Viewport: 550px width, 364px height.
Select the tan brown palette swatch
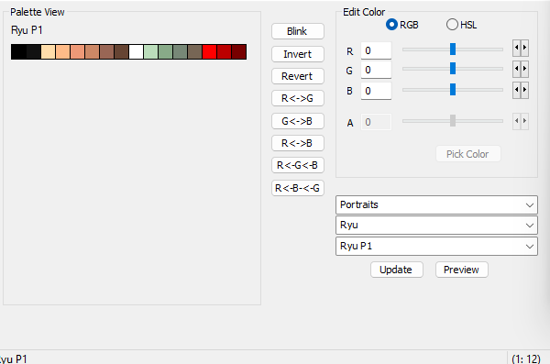(x=92, y=52)
